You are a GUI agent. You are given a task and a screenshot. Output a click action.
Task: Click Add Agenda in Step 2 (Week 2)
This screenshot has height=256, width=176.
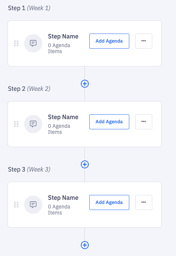coord(109,122)
